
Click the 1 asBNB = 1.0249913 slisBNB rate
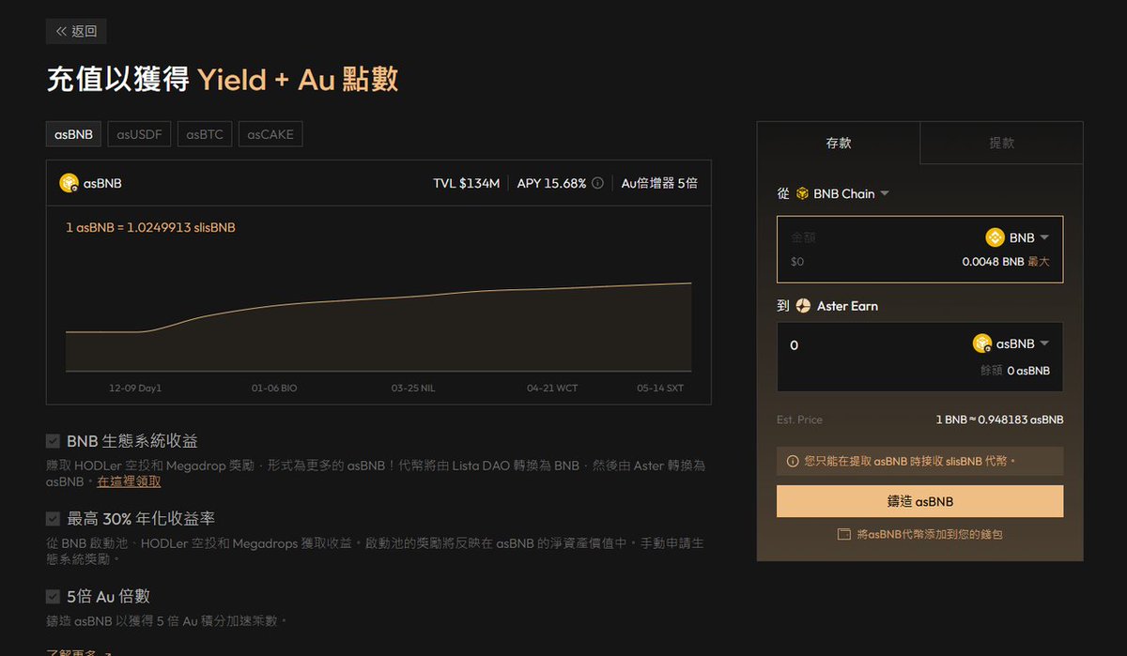pyautogui.click(x=150, y=227)
